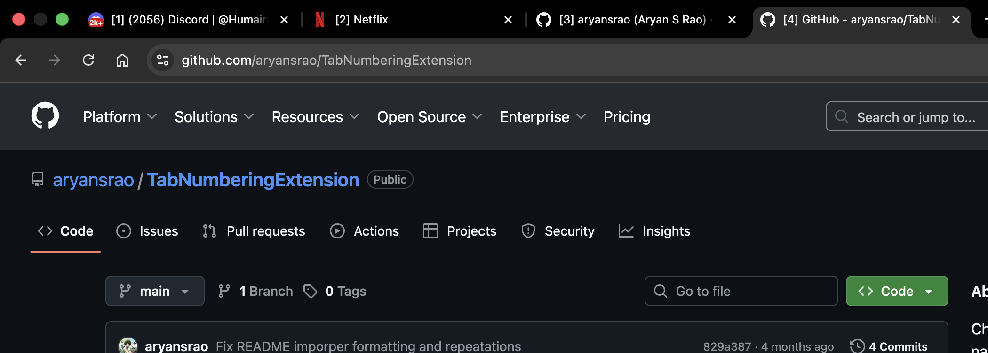The width and height of the screenshot is (988, 353).
Task: Close the TabNumberingExtension GitHub tab
Action: pos(956,20)
